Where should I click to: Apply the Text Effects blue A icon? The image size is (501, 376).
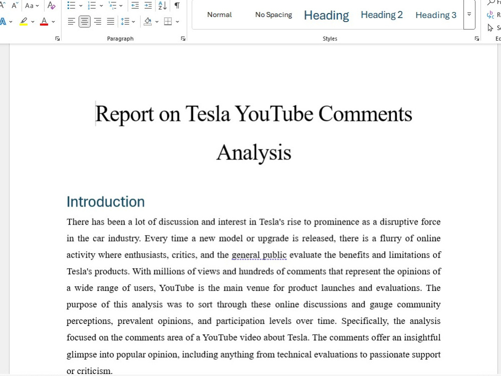[3, 22]
